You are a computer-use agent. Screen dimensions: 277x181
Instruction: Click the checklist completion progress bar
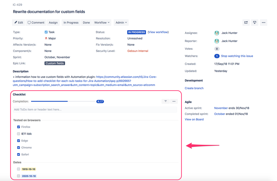pos(63,101)
